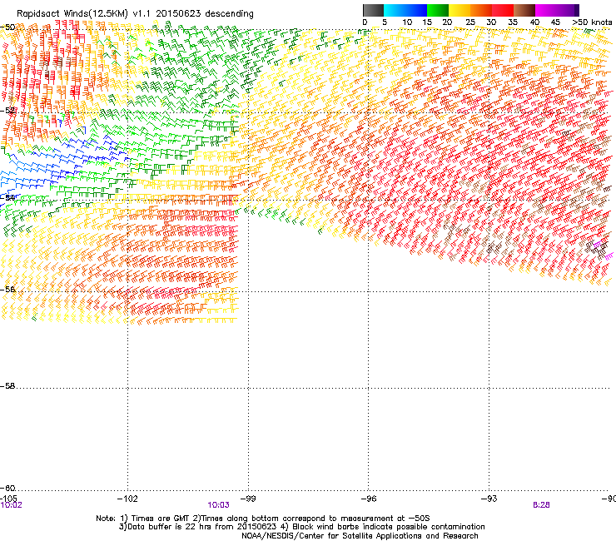Click the red 30-35 knots legend segment
Image resolution: width=616 pixels, height=541 pixels.
(503, 10)
